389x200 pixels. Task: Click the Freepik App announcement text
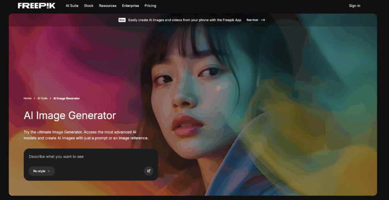[185, 20]
